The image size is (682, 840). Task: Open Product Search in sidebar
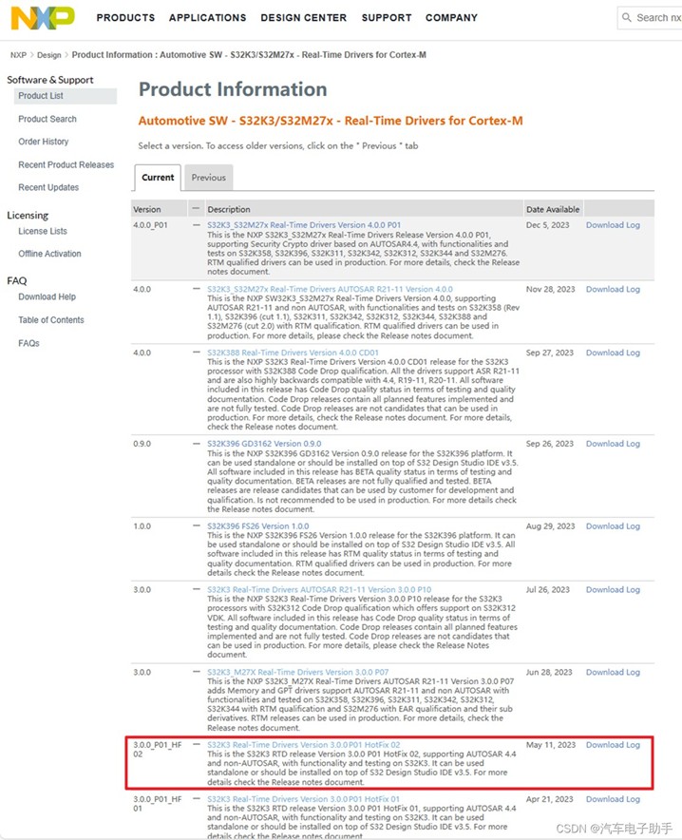point(47,119)
